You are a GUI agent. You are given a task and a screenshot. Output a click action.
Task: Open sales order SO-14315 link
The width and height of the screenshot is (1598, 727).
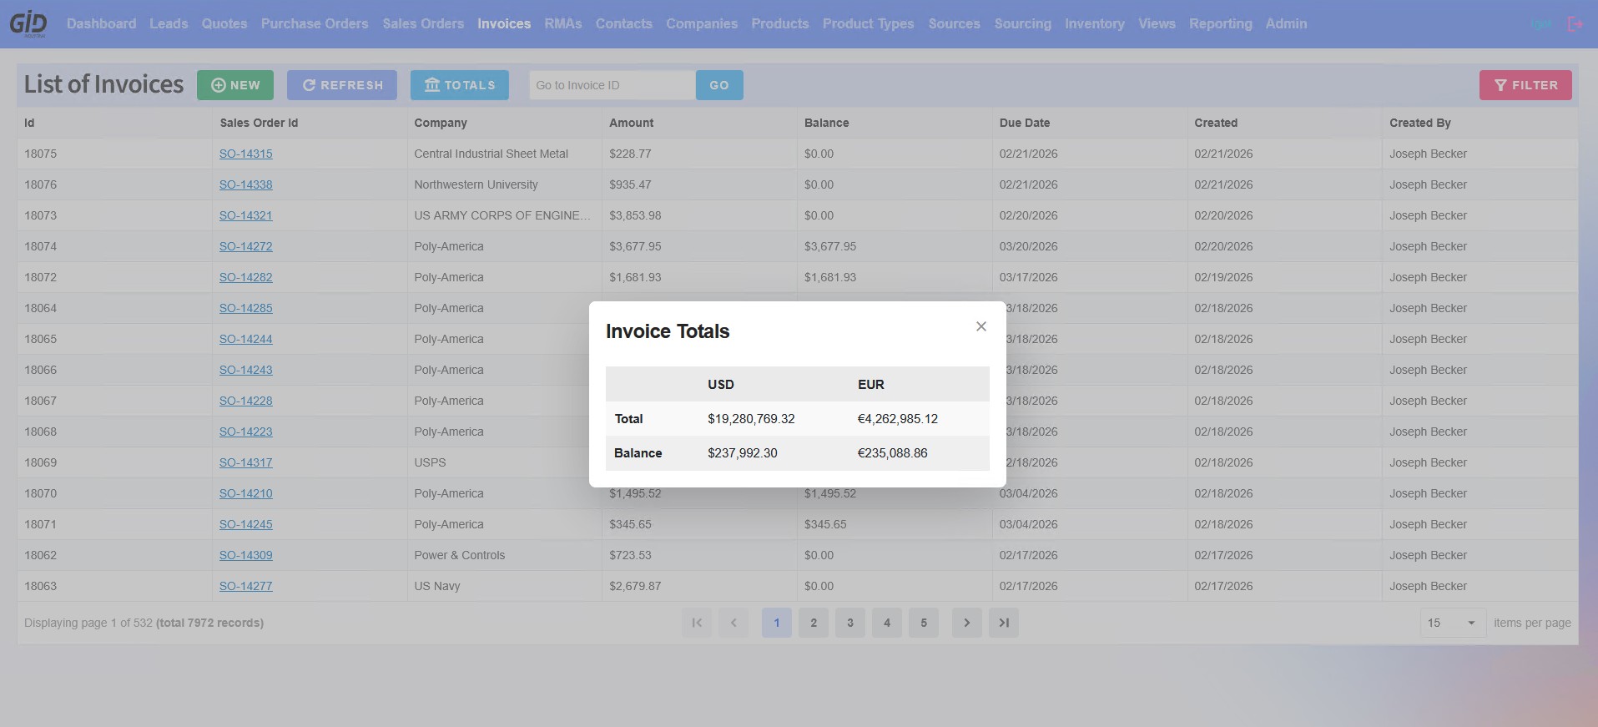[x=246, y=154]
